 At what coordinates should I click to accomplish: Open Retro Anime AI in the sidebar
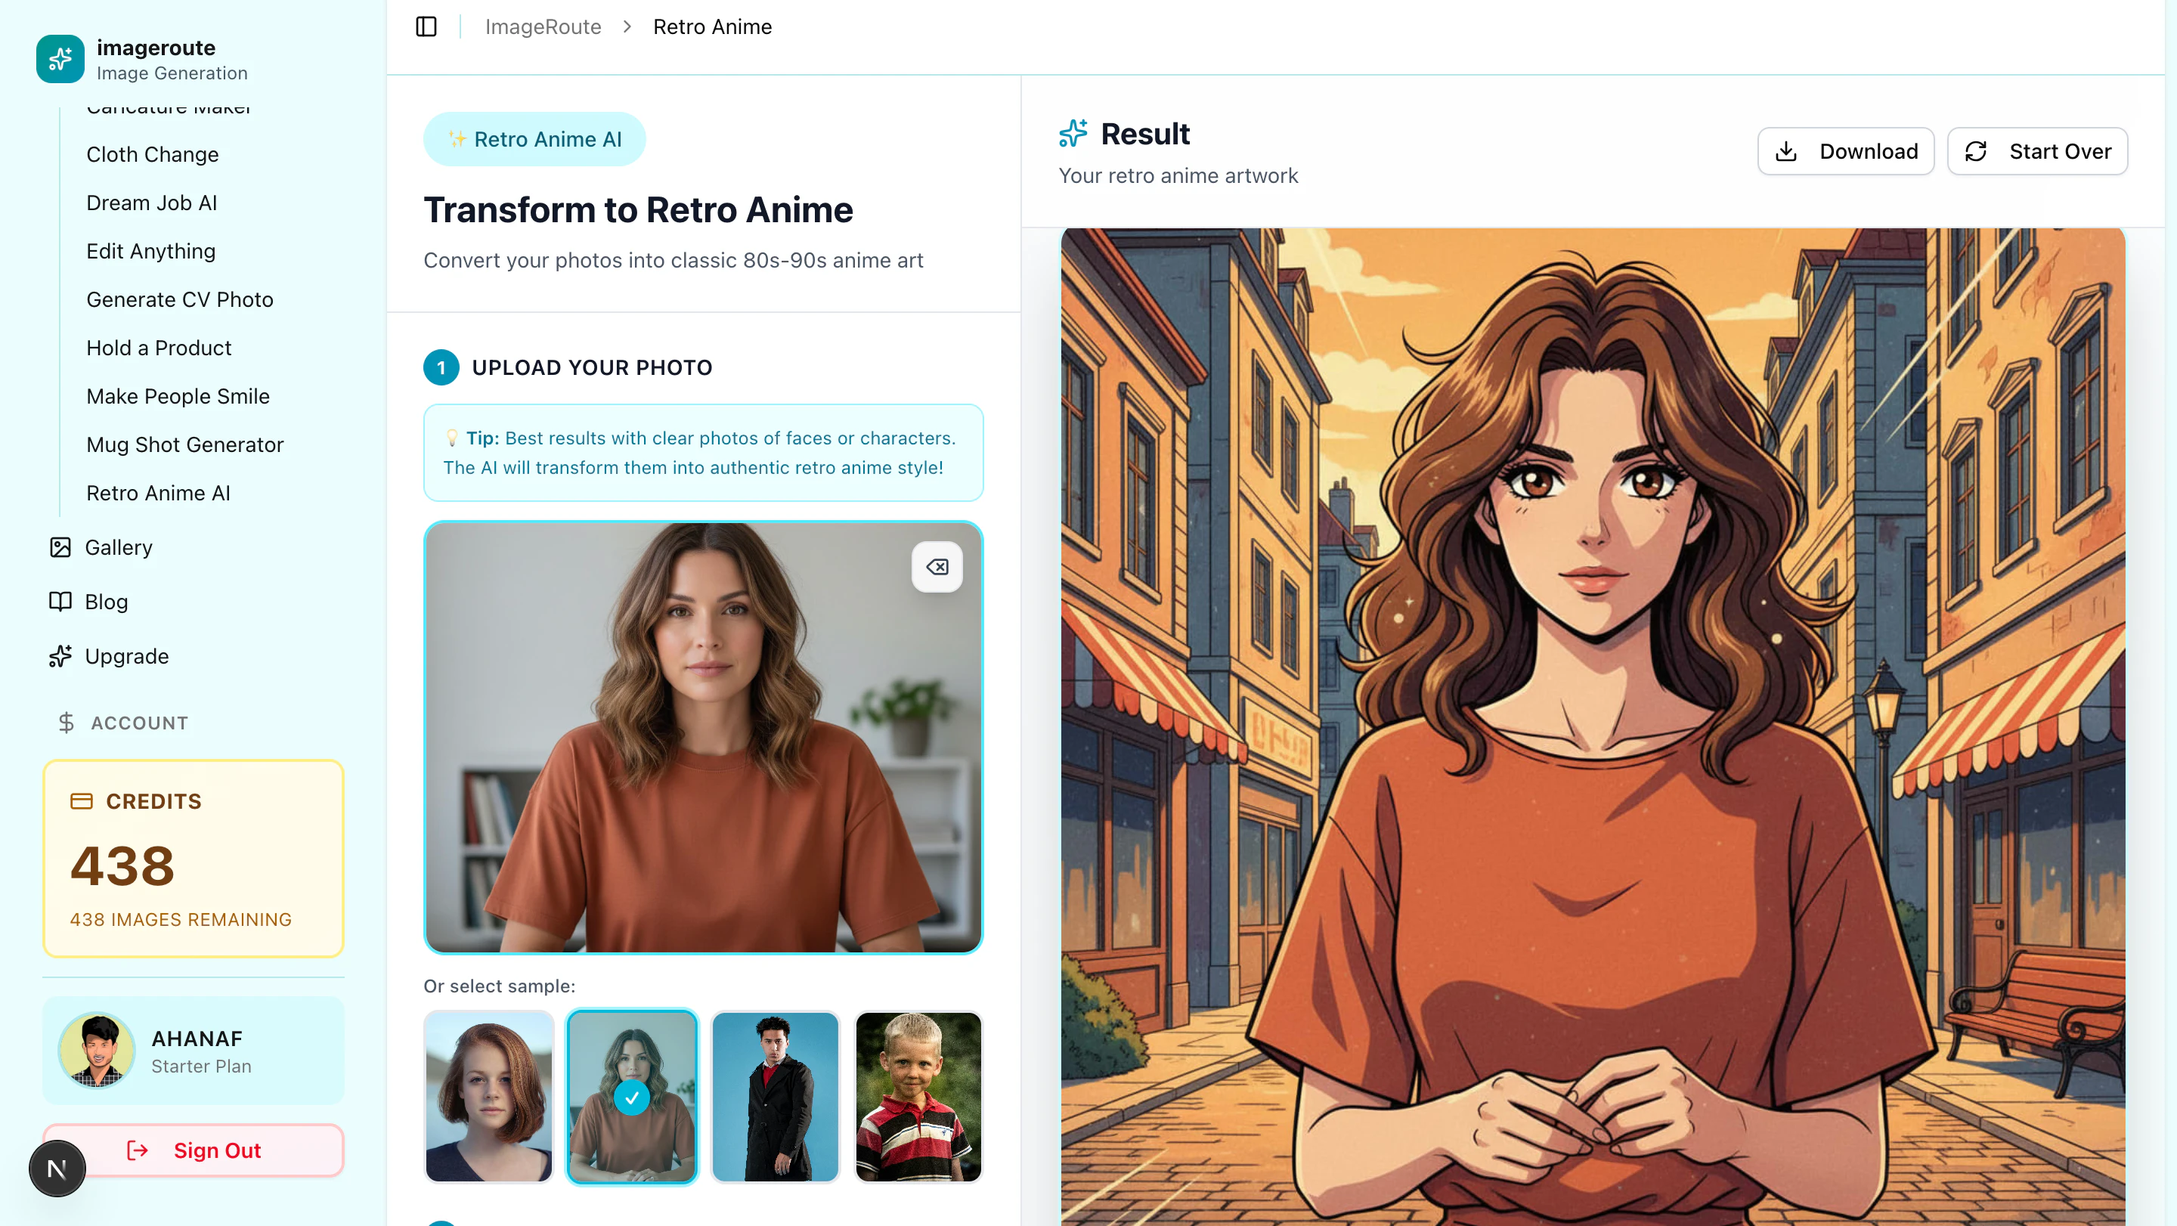(x=158, y=493)
